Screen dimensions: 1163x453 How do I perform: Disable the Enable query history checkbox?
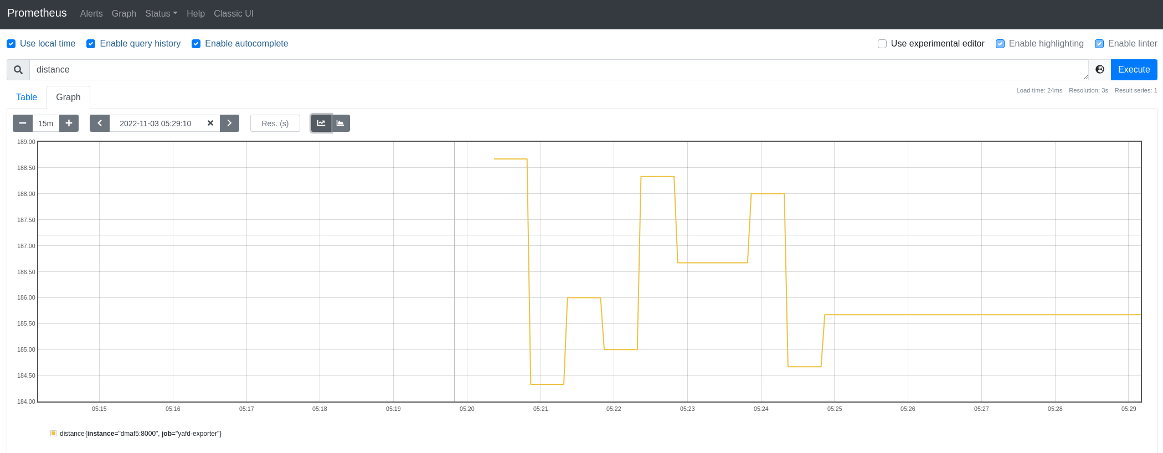91,44
